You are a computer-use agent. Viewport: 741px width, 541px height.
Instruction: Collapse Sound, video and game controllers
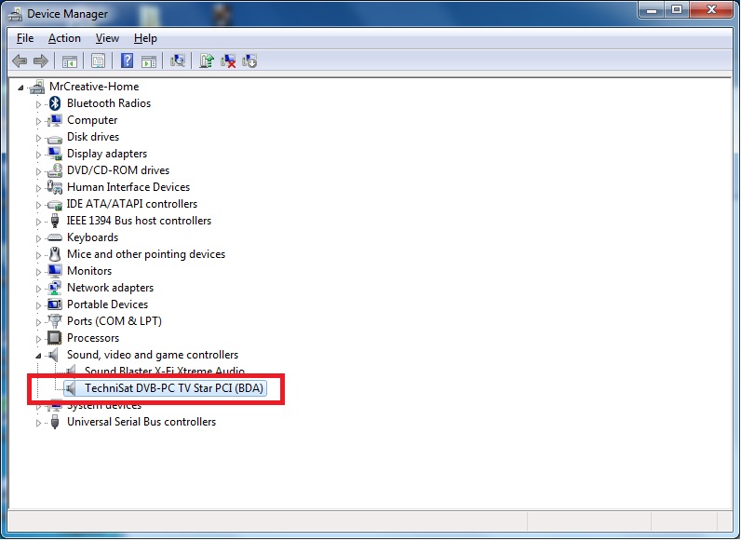coord(39,356)
